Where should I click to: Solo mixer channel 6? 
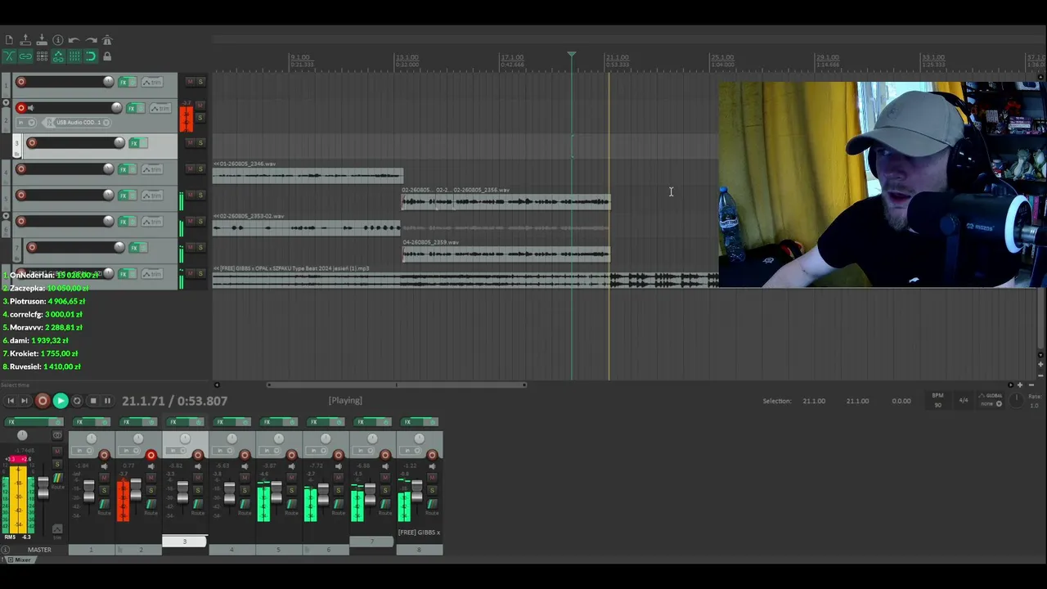(x=337, y=490)
